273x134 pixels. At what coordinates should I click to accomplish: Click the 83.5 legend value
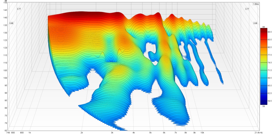tap(270, 39)
